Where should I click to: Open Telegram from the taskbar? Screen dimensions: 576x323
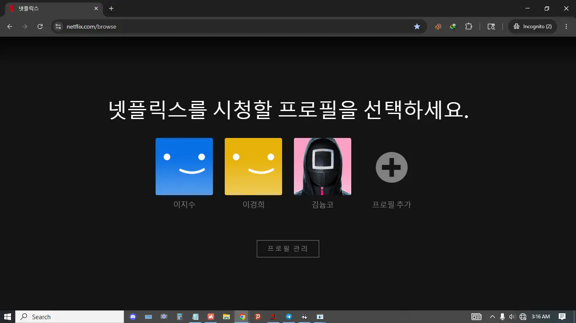point(289,317)
